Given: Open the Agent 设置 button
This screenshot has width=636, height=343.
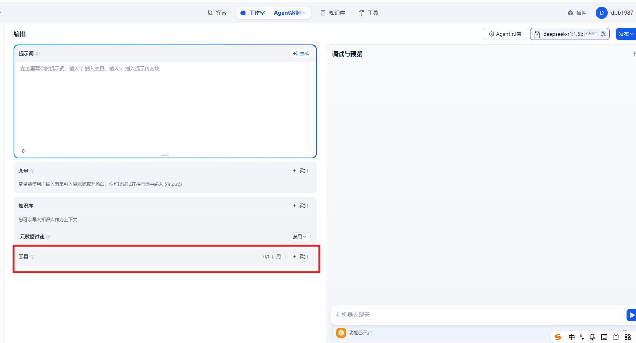Looking at the screenshot, I should [505, 34].
